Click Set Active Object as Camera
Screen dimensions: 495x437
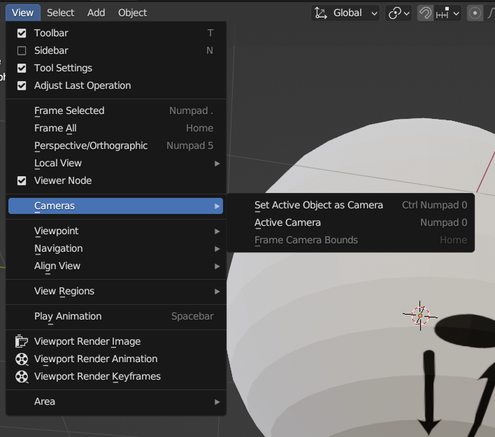coord(318,205)
